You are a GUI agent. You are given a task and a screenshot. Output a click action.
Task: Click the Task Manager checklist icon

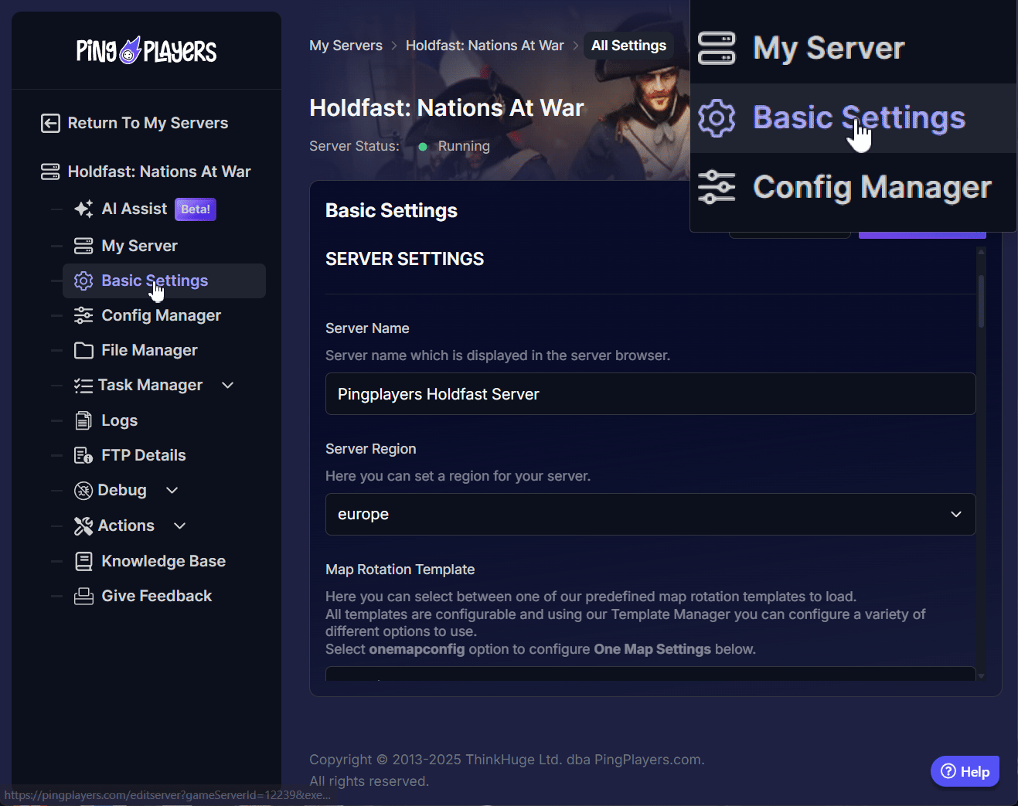83,386
